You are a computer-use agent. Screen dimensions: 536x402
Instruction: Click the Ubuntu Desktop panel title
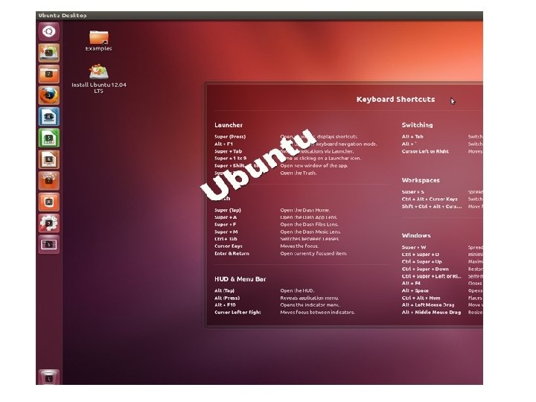pos(63,16)
